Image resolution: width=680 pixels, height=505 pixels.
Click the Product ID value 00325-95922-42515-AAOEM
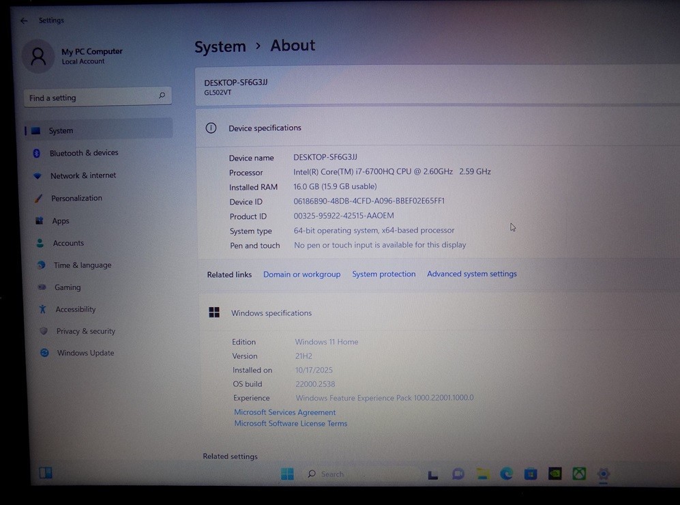pyautogui.click(x=344, y=216)
